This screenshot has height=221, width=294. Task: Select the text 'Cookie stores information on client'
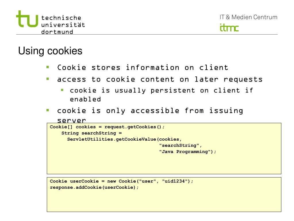143,67
